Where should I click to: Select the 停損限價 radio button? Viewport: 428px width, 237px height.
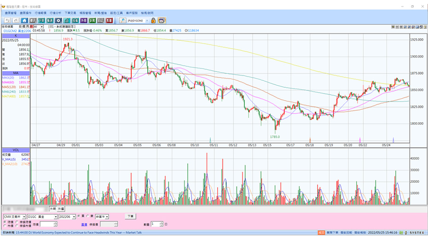(17, 222)
